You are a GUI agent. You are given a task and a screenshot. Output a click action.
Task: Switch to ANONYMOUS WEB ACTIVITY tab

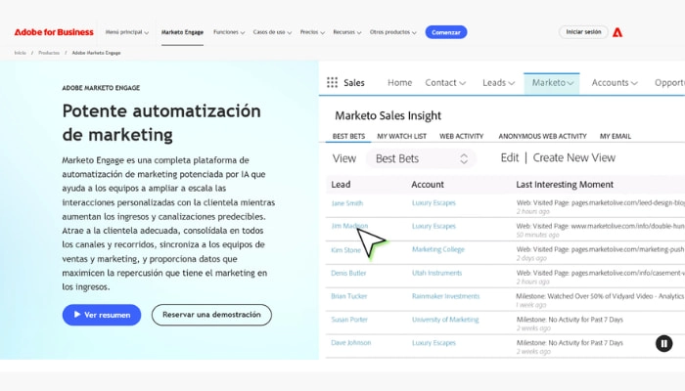[x=542, y=136]
